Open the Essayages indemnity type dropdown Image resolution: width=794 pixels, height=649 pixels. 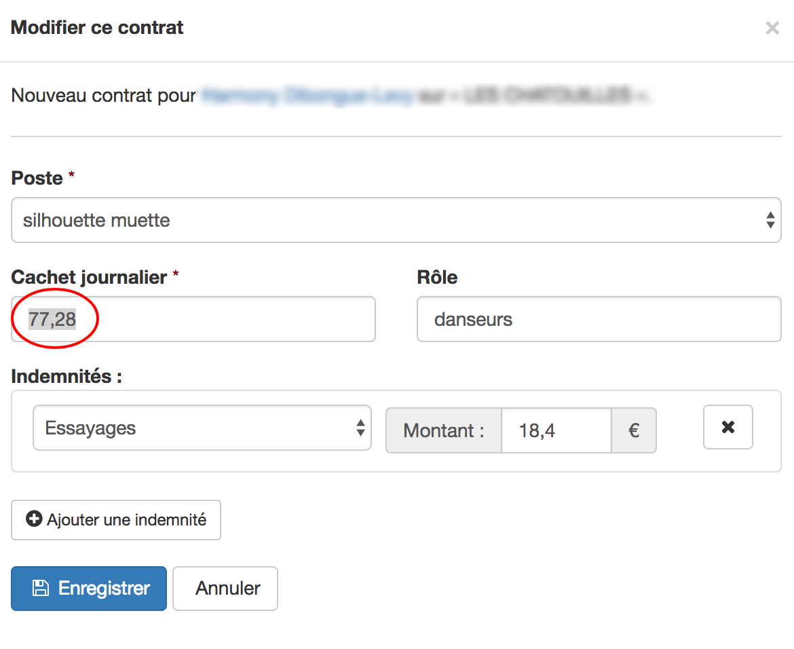coord(202,428)
